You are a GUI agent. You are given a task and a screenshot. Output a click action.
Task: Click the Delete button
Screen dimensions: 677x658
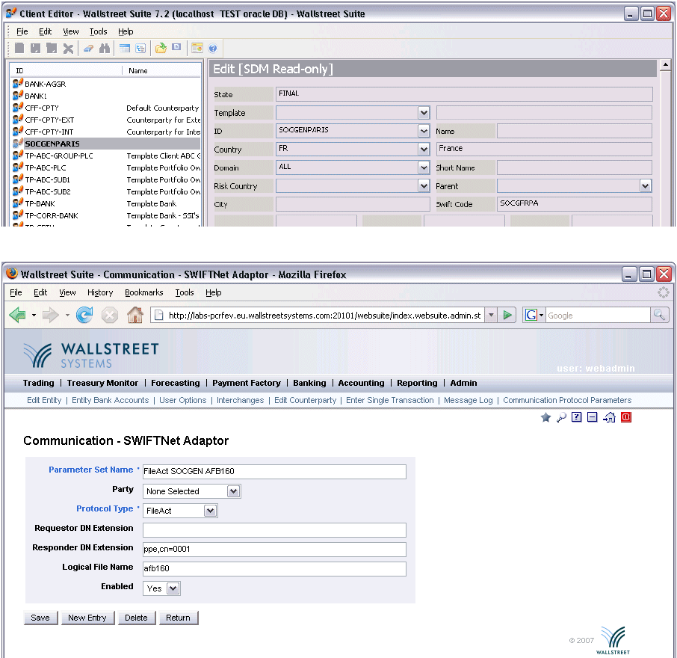(x=136, y=618)
